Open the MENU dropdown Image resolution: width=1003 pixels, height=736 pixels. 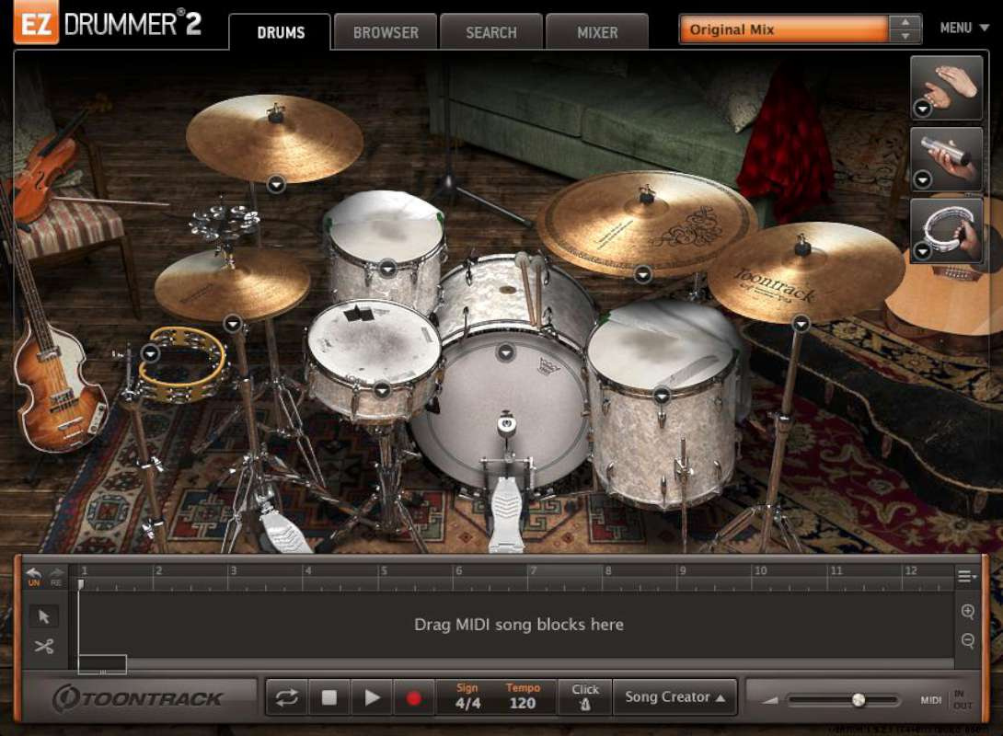[957, 28]
